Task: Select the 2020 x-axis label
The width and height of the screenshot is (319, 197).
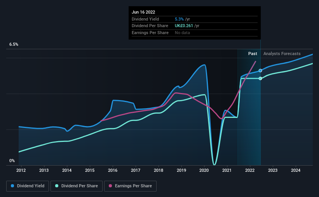Action: tap(204, 170)
